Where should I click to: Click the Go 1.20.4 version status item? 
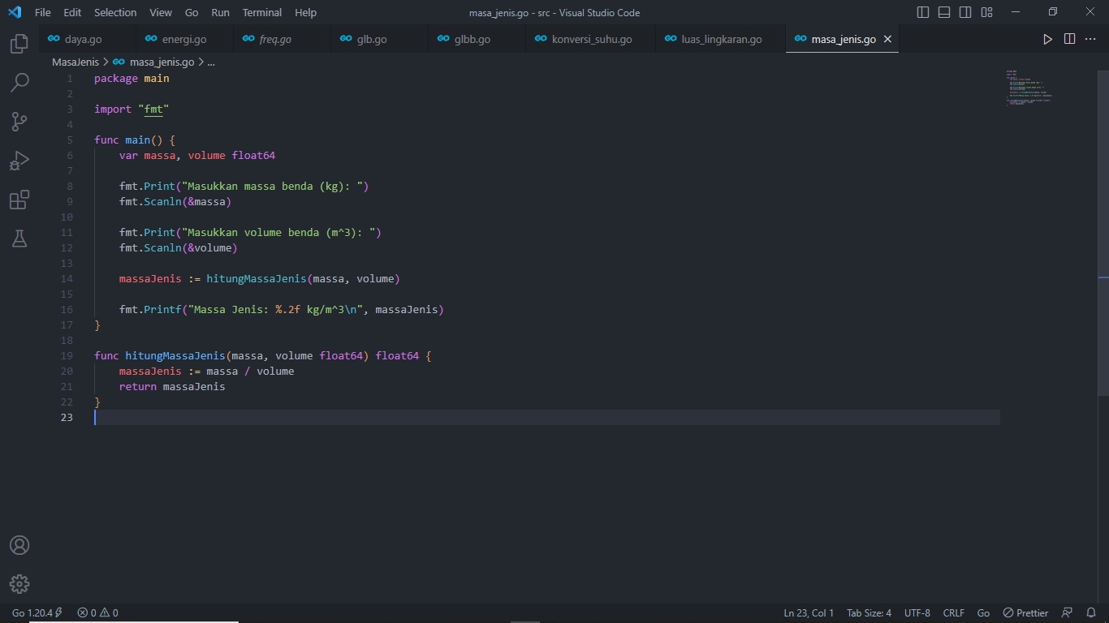[37, 613]
